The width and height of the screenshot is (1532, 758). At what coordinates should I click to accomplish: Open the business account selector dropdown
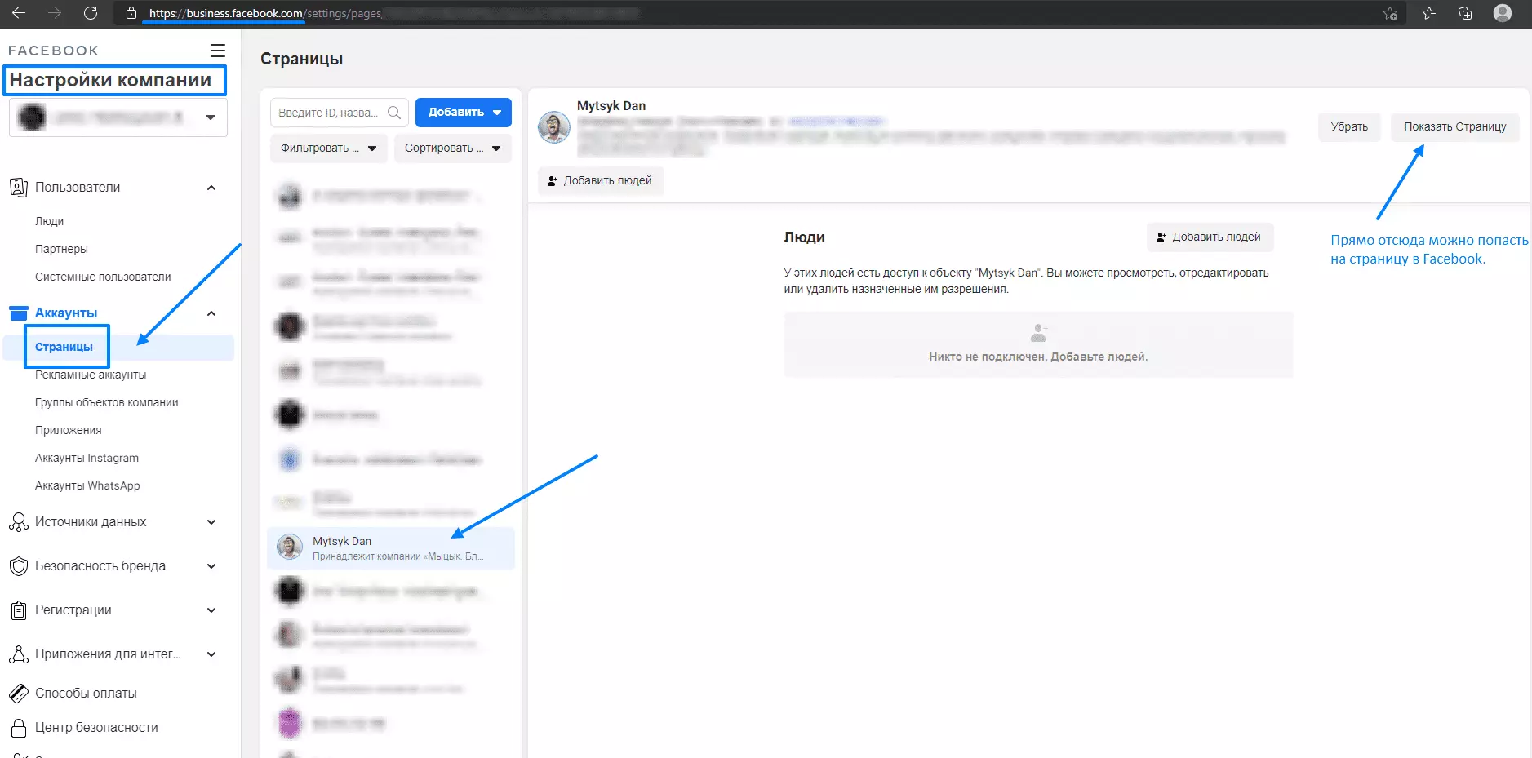[x=118, y=117]
